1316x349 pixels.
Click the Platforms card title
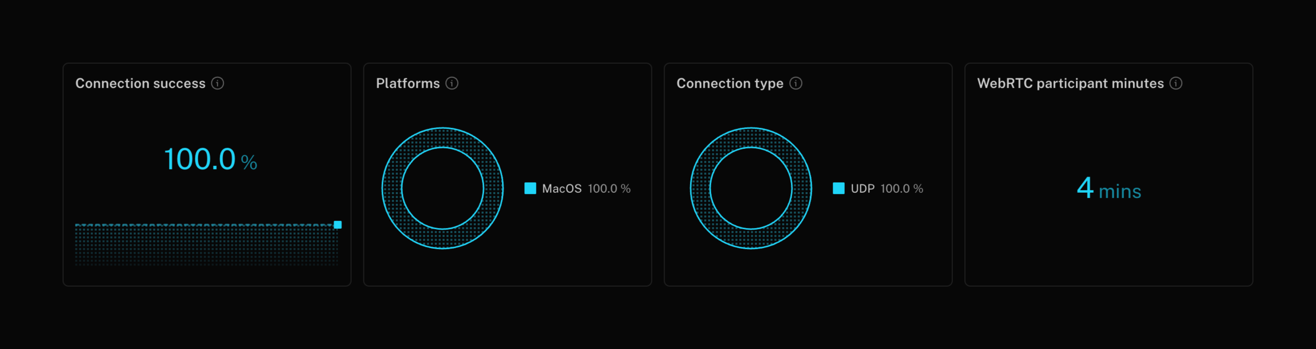click(408, 83)
